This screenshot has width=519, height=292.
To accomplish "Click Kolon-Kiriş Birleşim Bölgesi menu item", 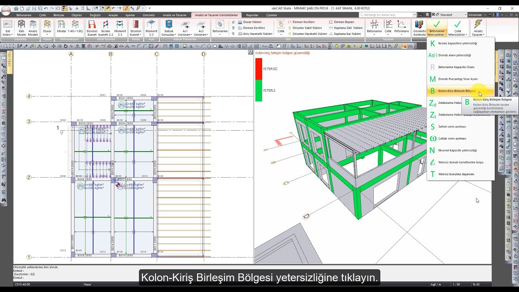I will pyautogui.click(x=461, y=91).
